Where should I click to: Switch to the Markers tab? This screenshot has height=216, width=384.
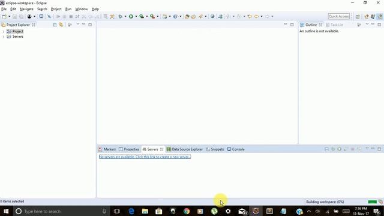107,149
